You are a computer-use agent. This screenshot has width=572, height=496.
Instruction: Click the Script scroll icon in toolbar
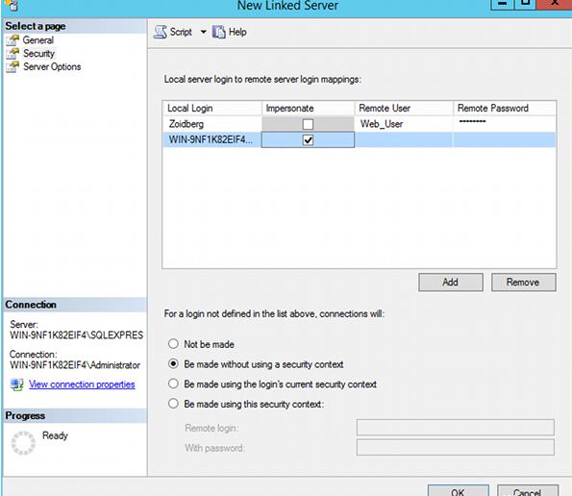(161, 32)
